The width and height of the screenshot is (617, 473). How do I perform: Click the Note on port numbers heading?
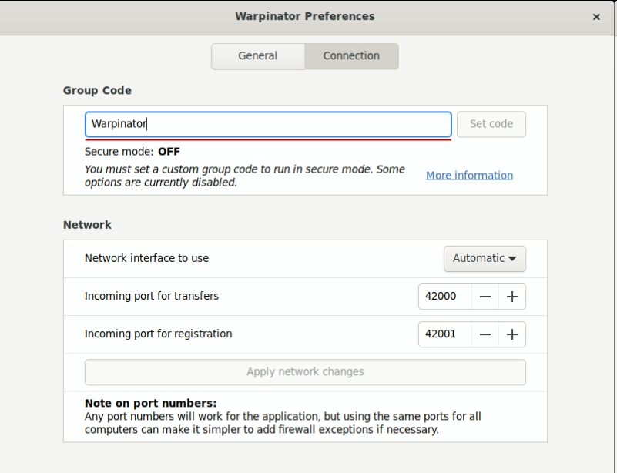click(x=150, y=404)
